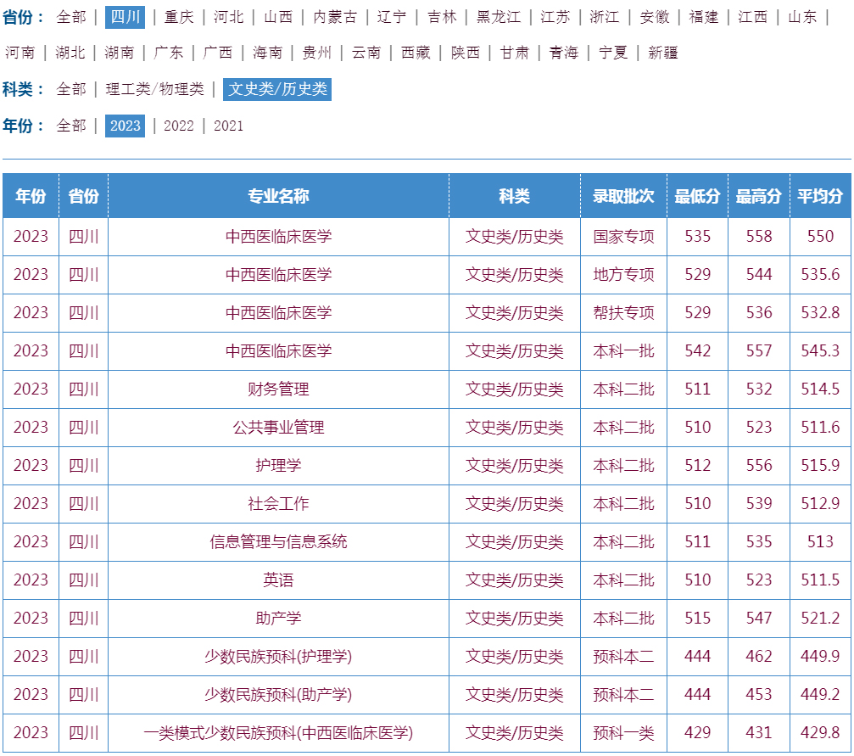854x756 pixels.
Task: Switch to 理工类/物理类 category
Action: 154,89
